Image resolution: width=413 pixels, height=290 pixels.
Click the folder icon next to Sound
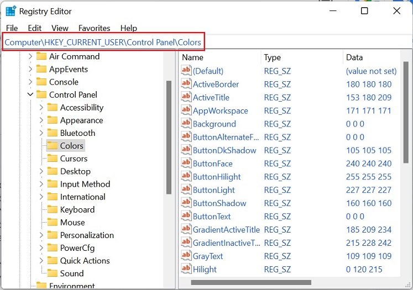click(53, 273)
